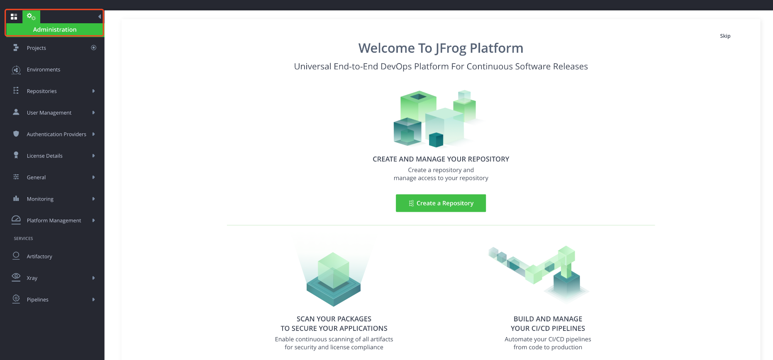
Task: Open the Artifactory service item
Action: [x=40, y=257]
